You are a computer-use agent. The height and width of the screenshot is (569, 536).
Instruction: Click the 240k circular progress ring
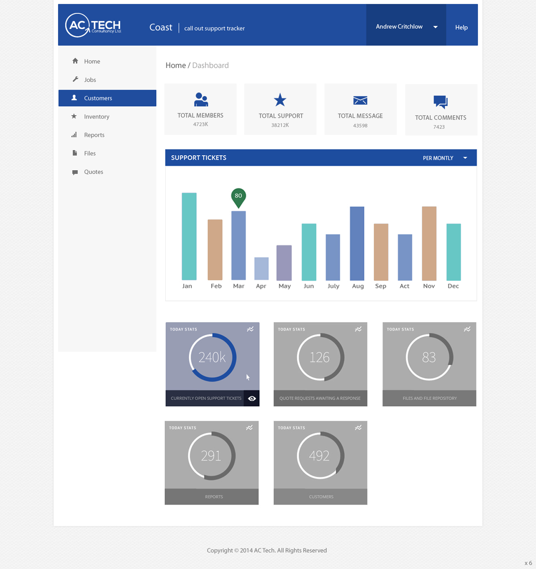212,357
